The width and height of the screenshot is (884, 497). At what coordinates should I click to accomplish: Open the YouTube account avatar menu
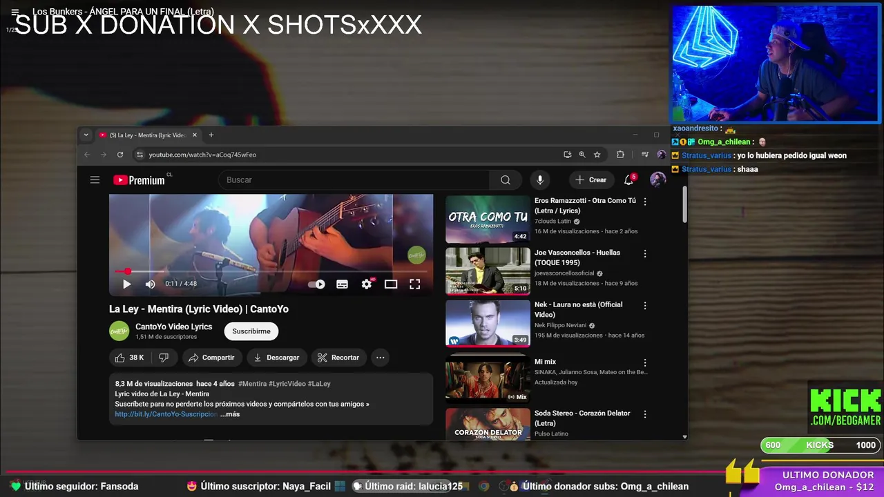[x=657, y=180]
